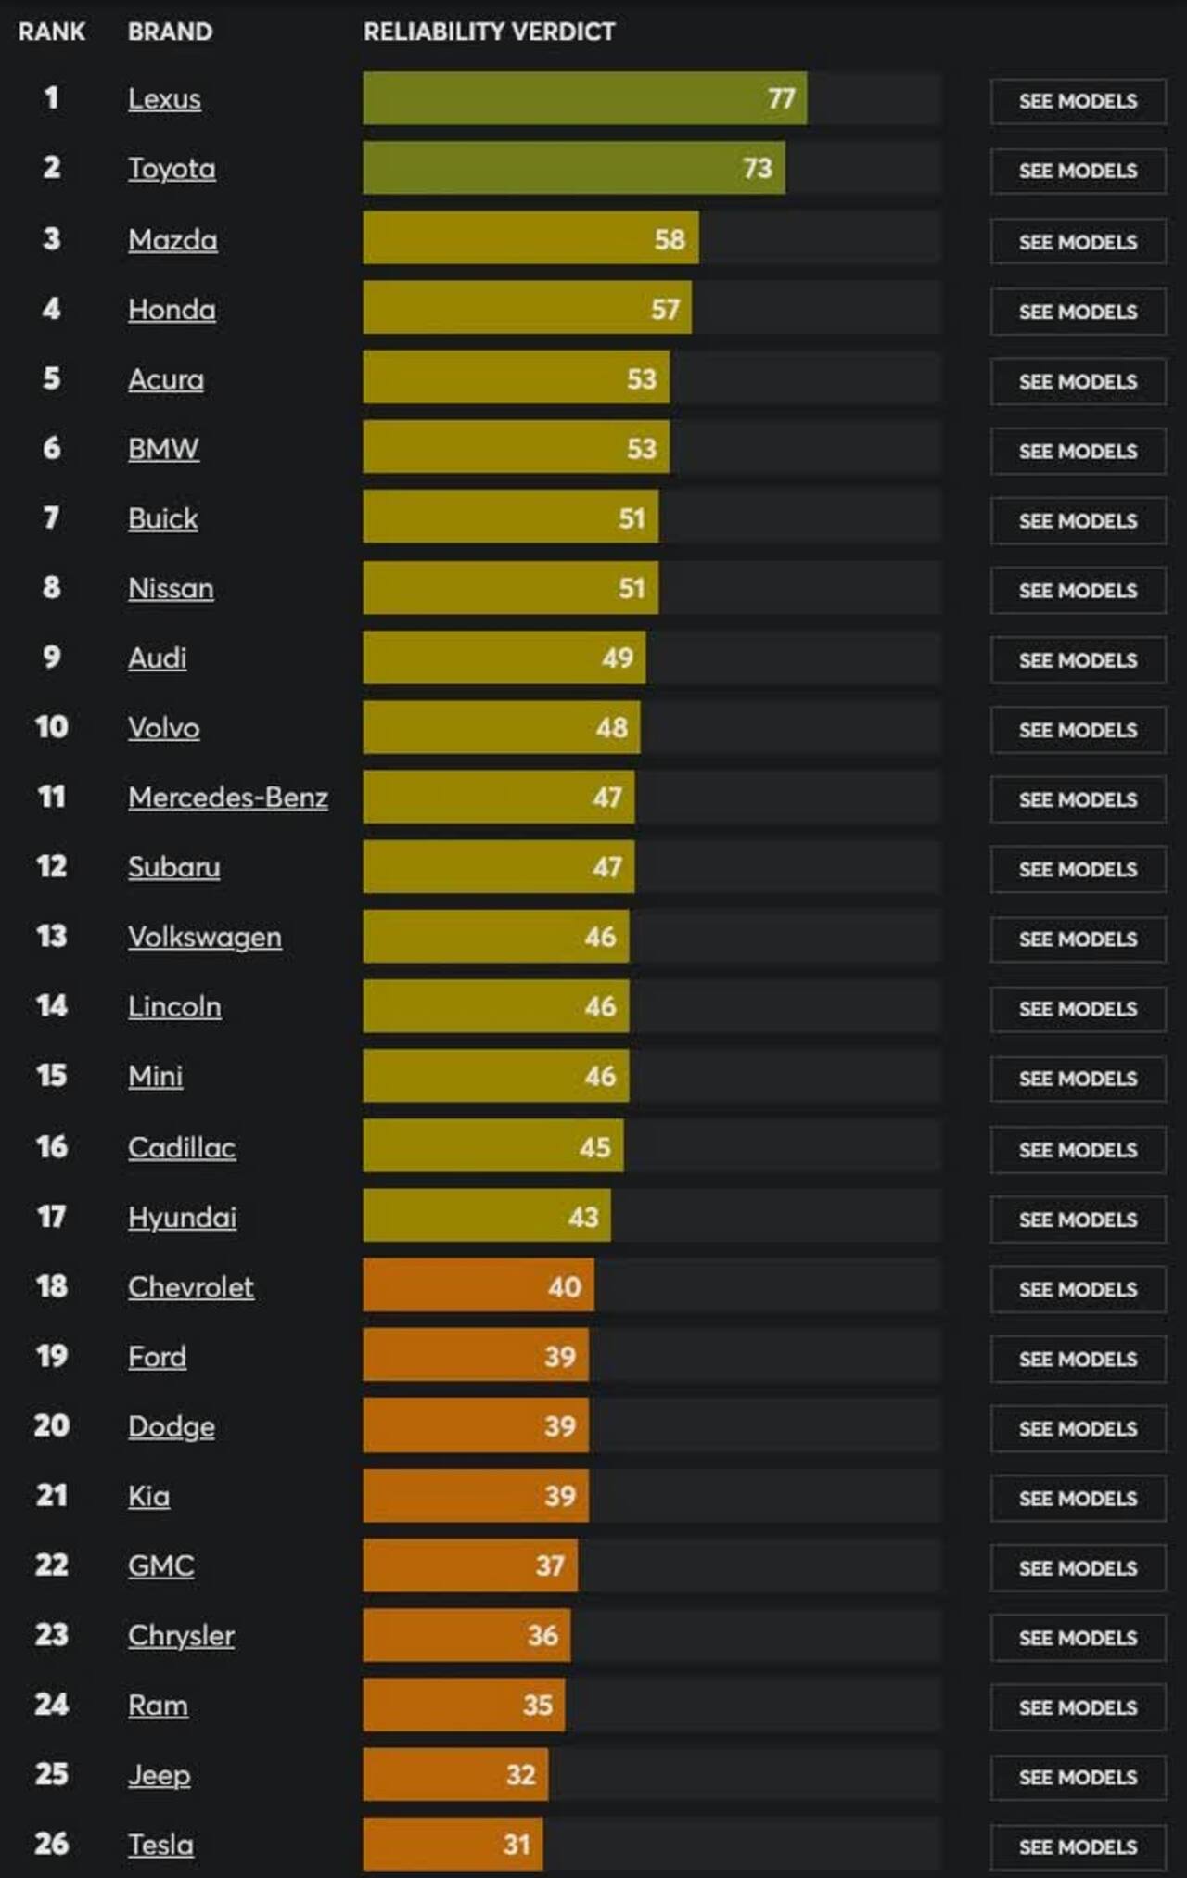Click SEE MODELS for Hyundai
The height and width of the screenshot is (1878, 1187).
tap(1079, 1220)
